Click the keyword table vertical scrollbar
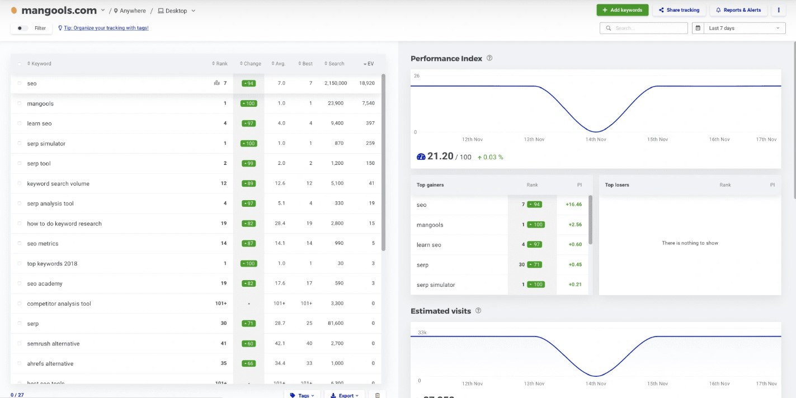Image resolution: width=796 pixels, height=398 pixels. 383,162
